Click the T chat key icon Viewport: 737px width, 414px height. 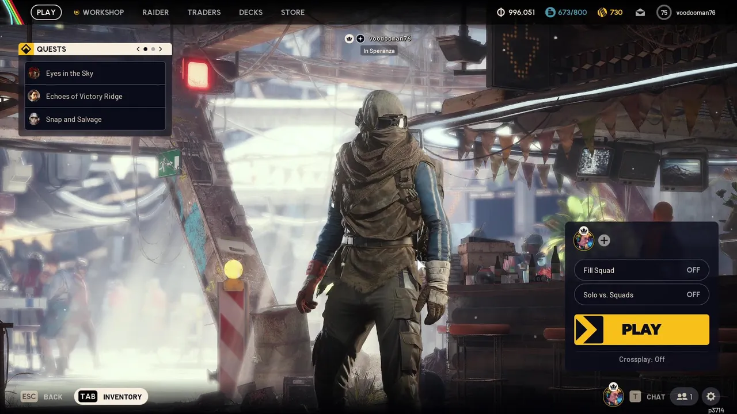635,396
